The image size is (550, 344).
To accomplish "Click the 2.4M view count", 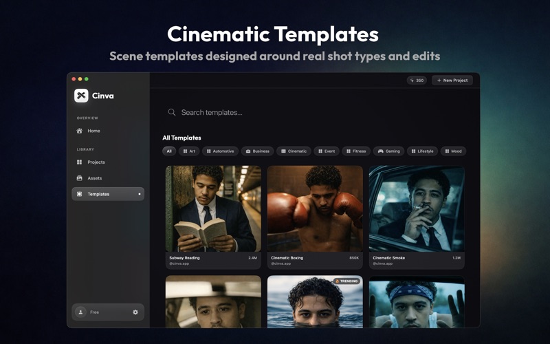I will click(252, 257).
